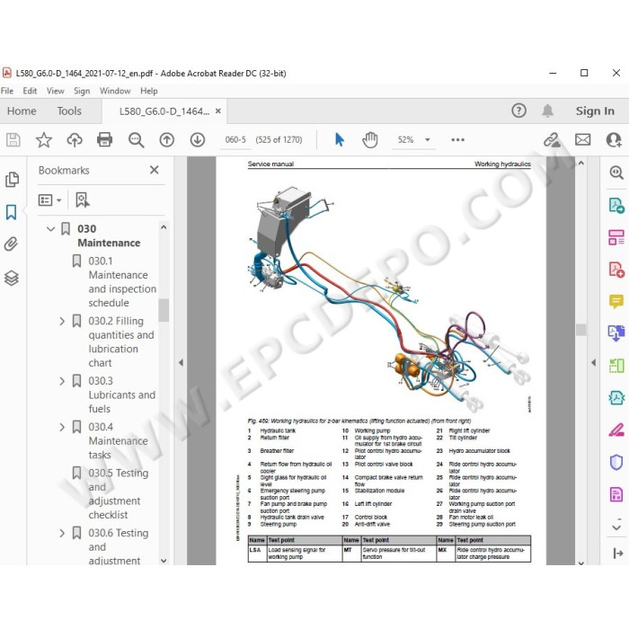Open the Fill and Sign tool

(616, 430)
